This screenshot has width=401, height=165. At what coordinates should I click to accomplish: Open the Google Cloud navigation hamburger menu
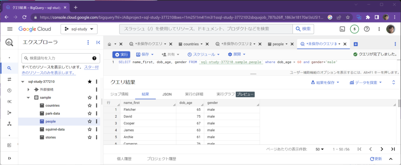point(10,29)
